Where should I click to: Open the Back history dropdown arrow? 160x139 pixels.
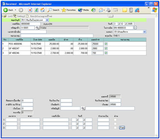pos(15,10)
